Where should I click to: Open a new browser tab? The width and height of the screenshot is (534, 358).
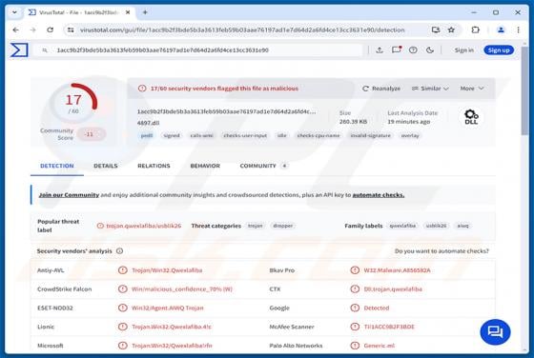145,12
